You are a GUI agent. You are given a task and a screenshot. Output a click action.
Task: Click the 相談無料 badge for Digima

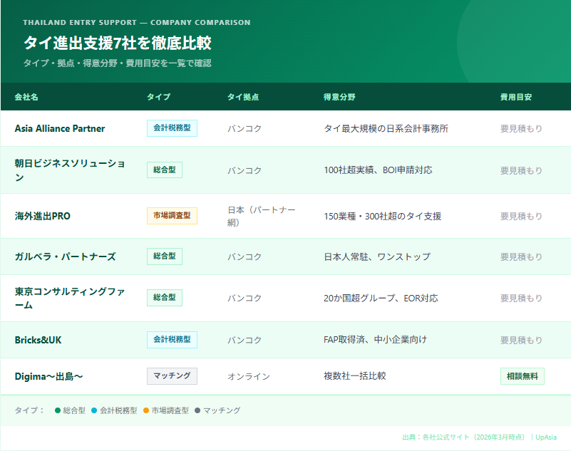[523, 376]
